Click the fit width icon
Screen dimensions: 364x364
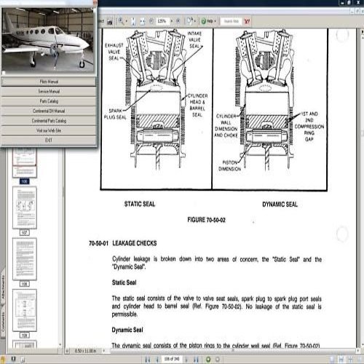(x=143, y=21)
